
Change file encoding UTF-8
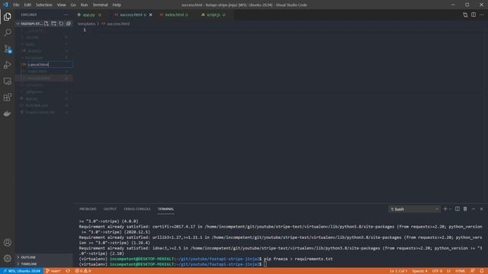coord(437,271)
